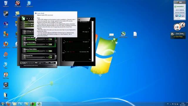This screenshot has width=188, height=106.
Task: Click the Action Center flag tray icon
Action: [173, 104]
